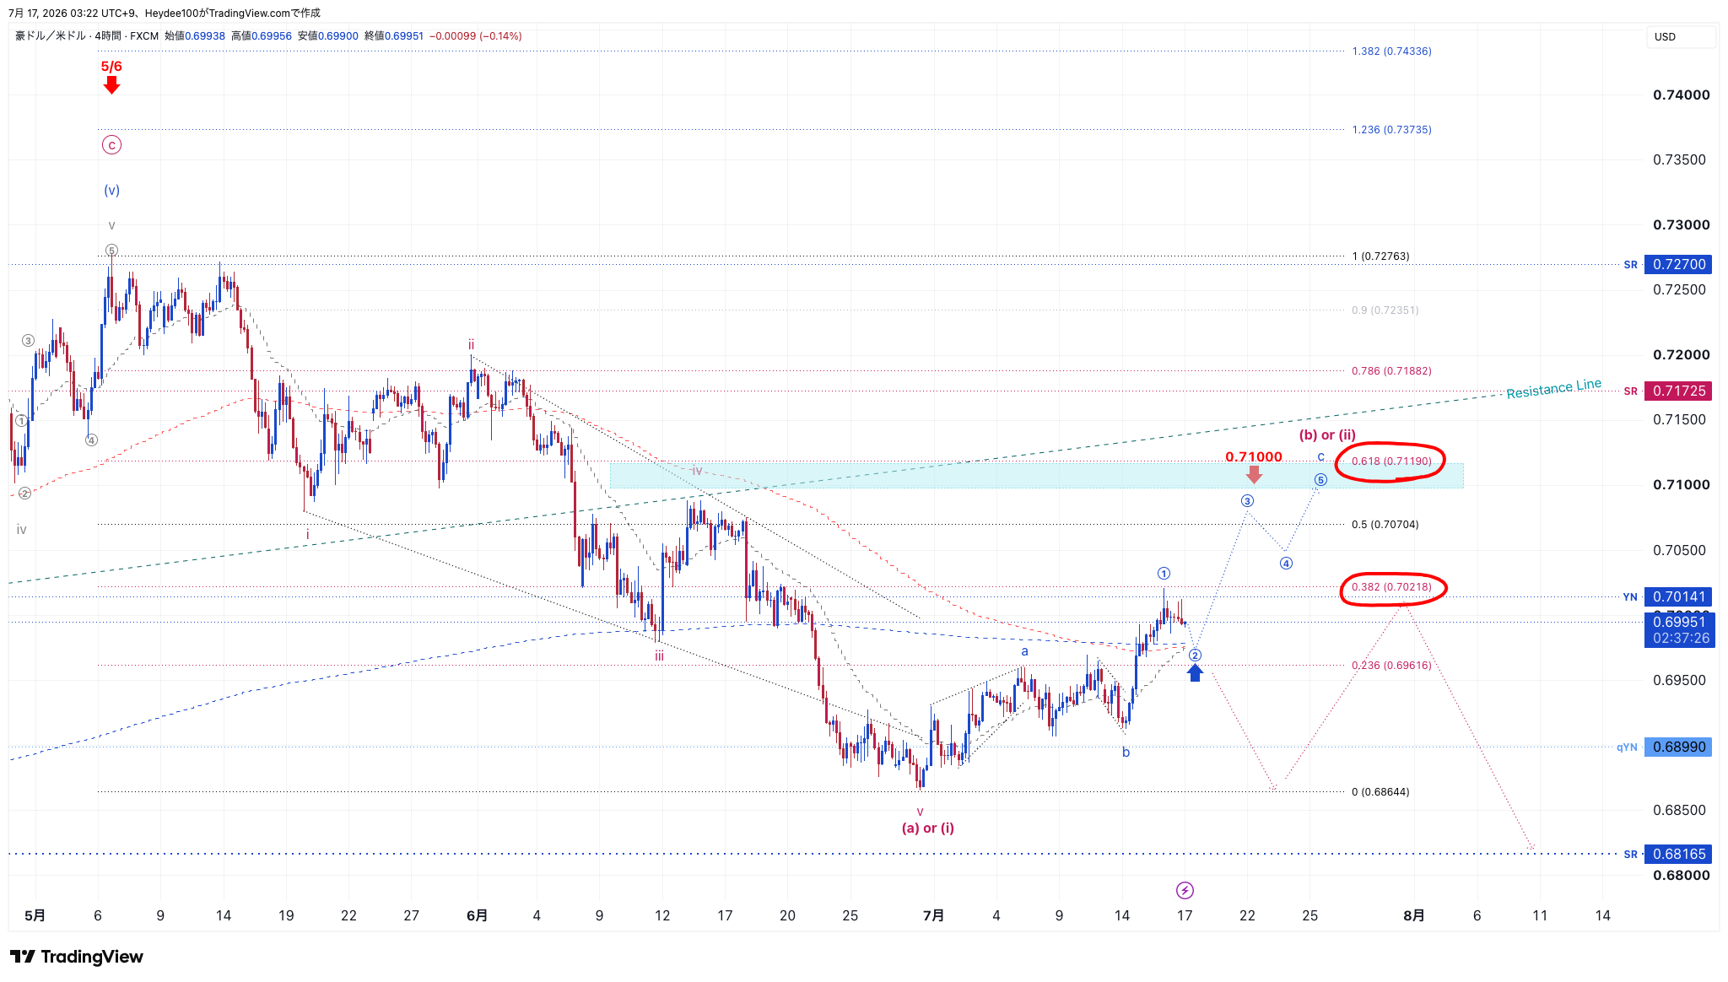Click the SR 0.72700 price label

pyautogui.click(x=1678, y=264)
